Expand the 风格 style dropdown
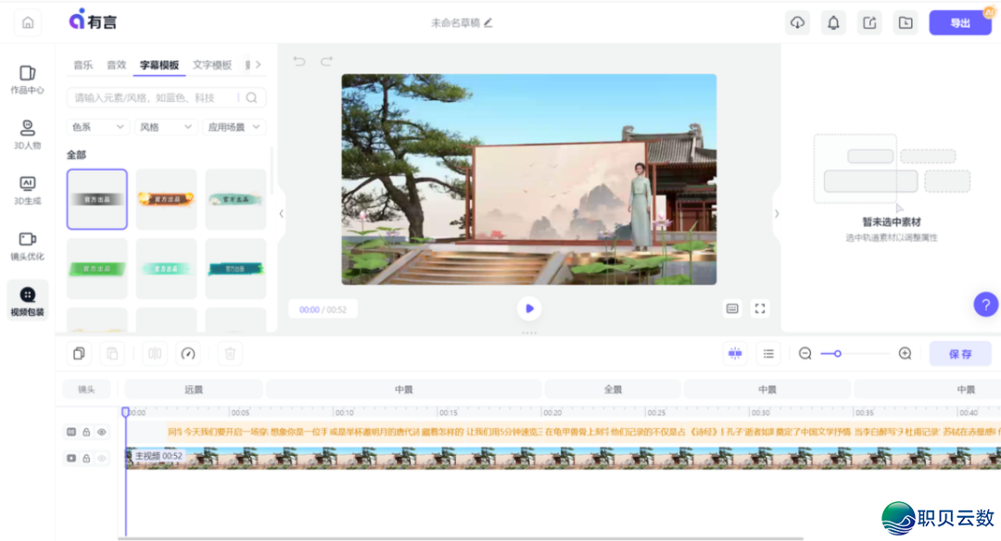1001x541 pixels. (x=165, y=127)
